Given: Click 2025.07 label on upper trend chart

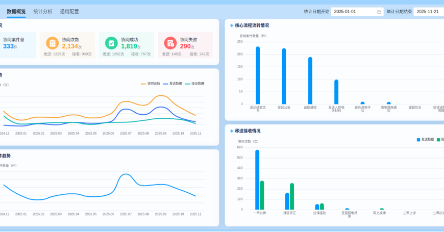Looking at the screenshot, I should click(126, 133).
